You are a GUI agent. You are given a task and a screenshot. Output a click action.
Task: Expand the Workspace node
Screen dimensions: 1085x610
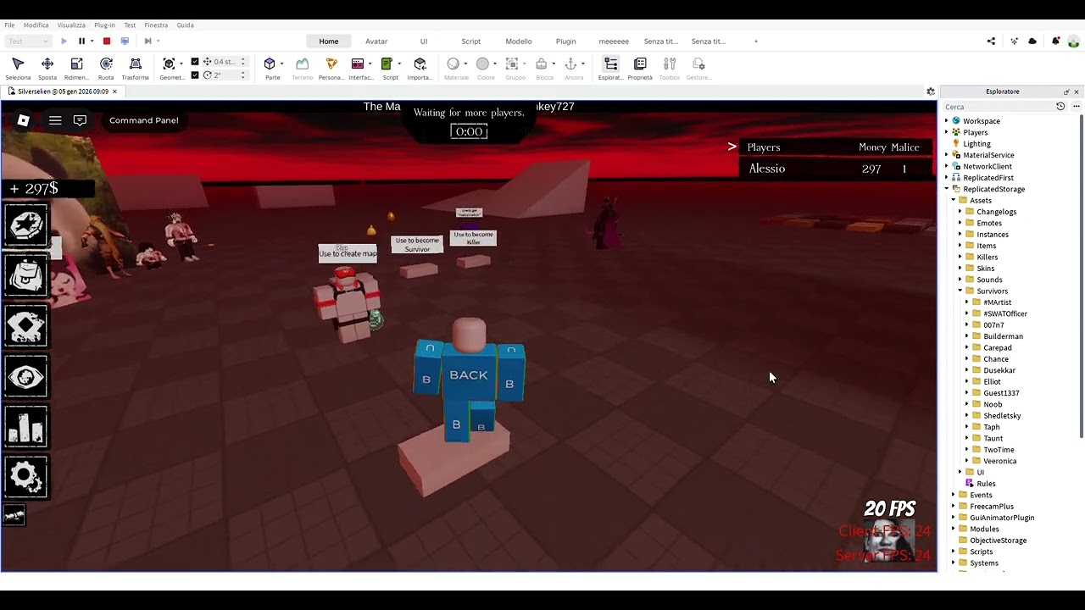click(x=946, y=121)
